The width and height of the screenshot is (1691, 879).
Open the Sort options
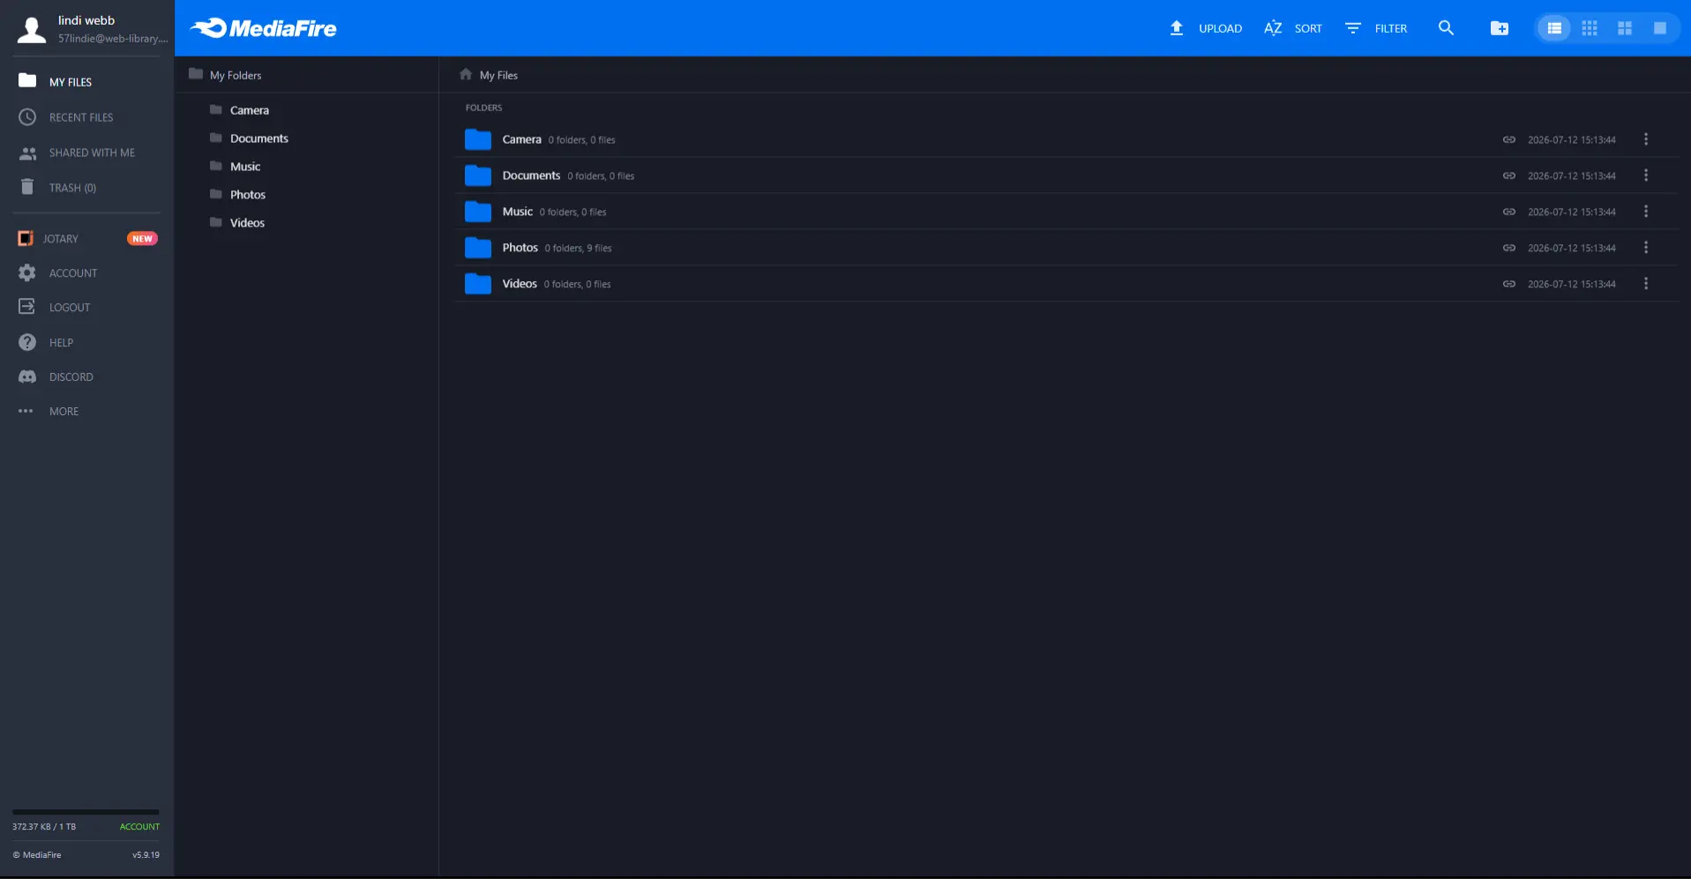pos(1293,28)
